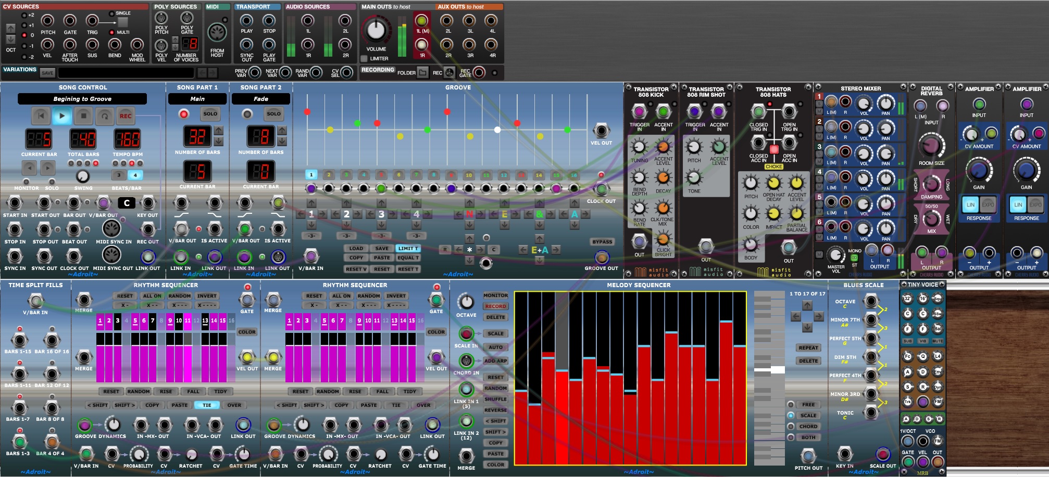Click the POLY PITCH jack
The width and height of the screenshot is (1049, 477).
pyautogui.click(x=161, y=18)
